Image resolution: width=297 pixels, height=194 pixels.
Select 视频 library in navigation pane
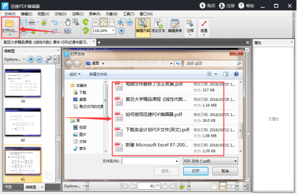tap(80, 128)
